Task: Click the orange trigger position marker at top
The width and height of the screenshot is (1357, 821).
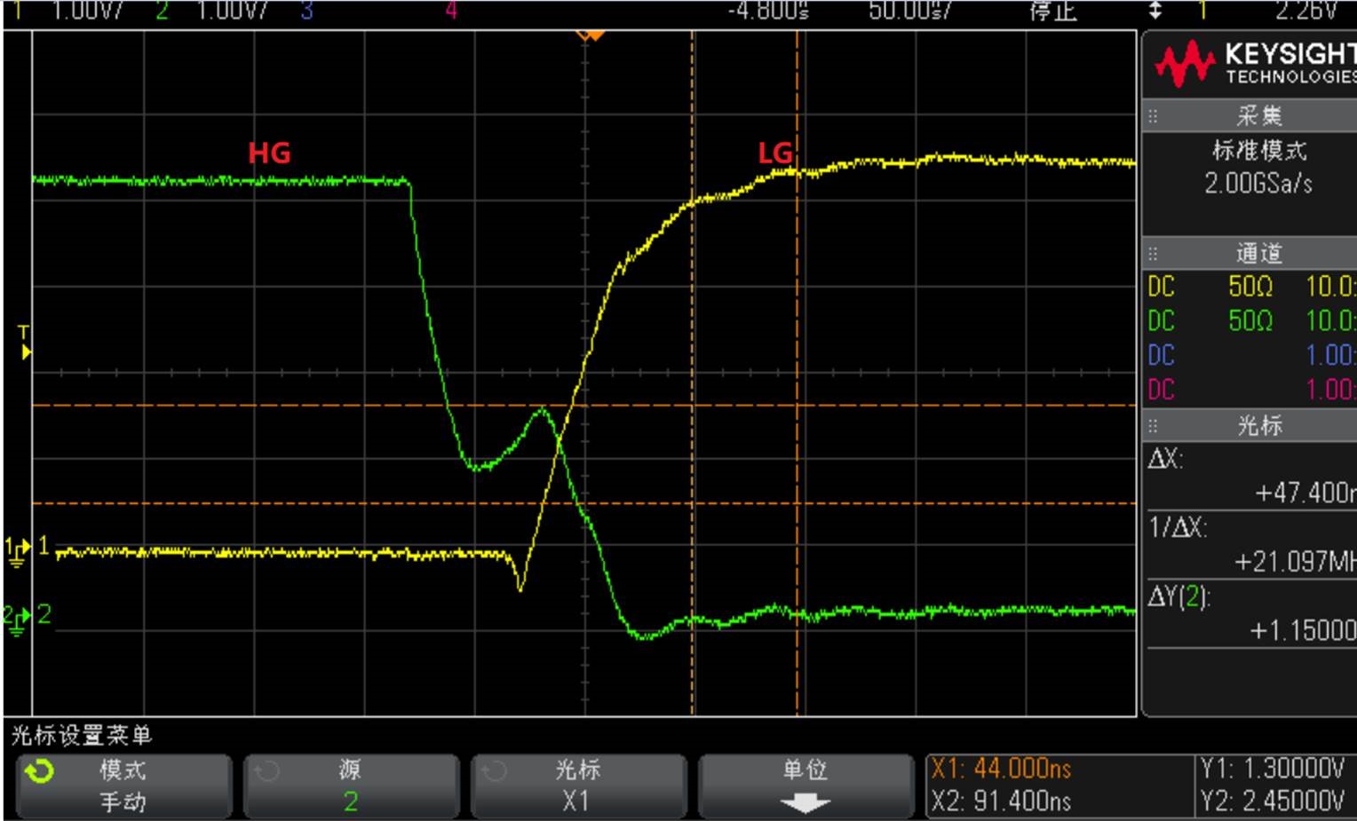Action: [590, 35]
